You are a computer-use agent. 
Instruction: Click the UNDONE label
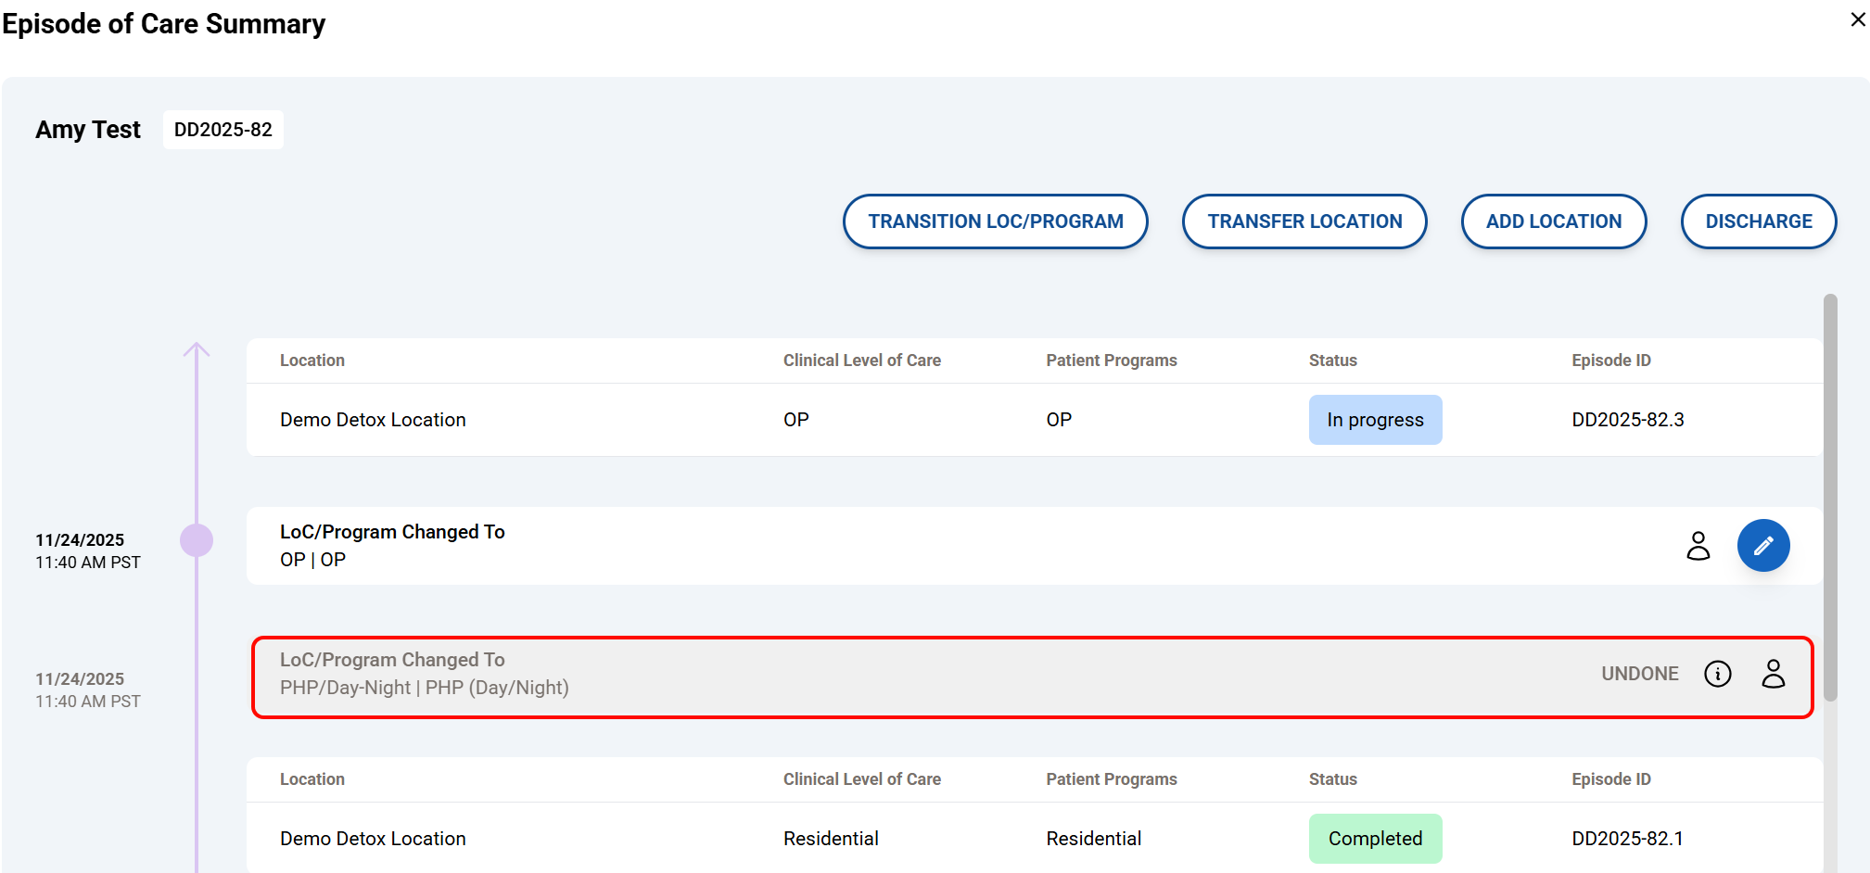click(1639, 674)
